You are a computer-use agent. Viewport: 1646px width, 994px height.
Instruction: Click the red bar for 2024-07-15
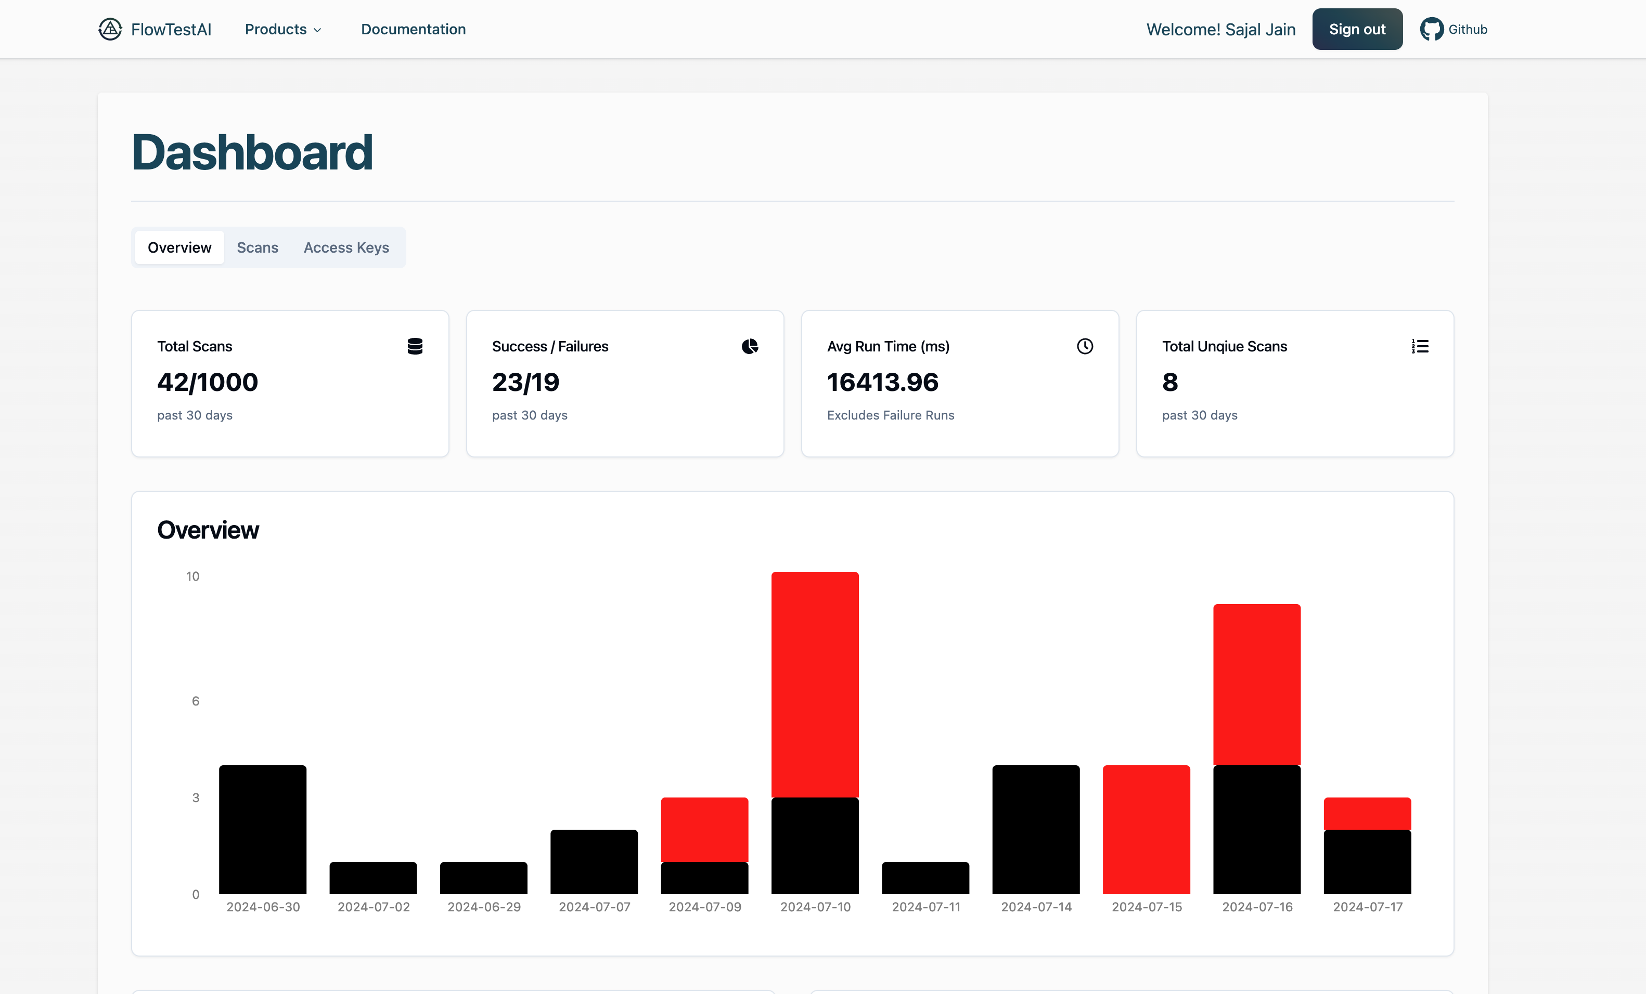[1147, 829]
